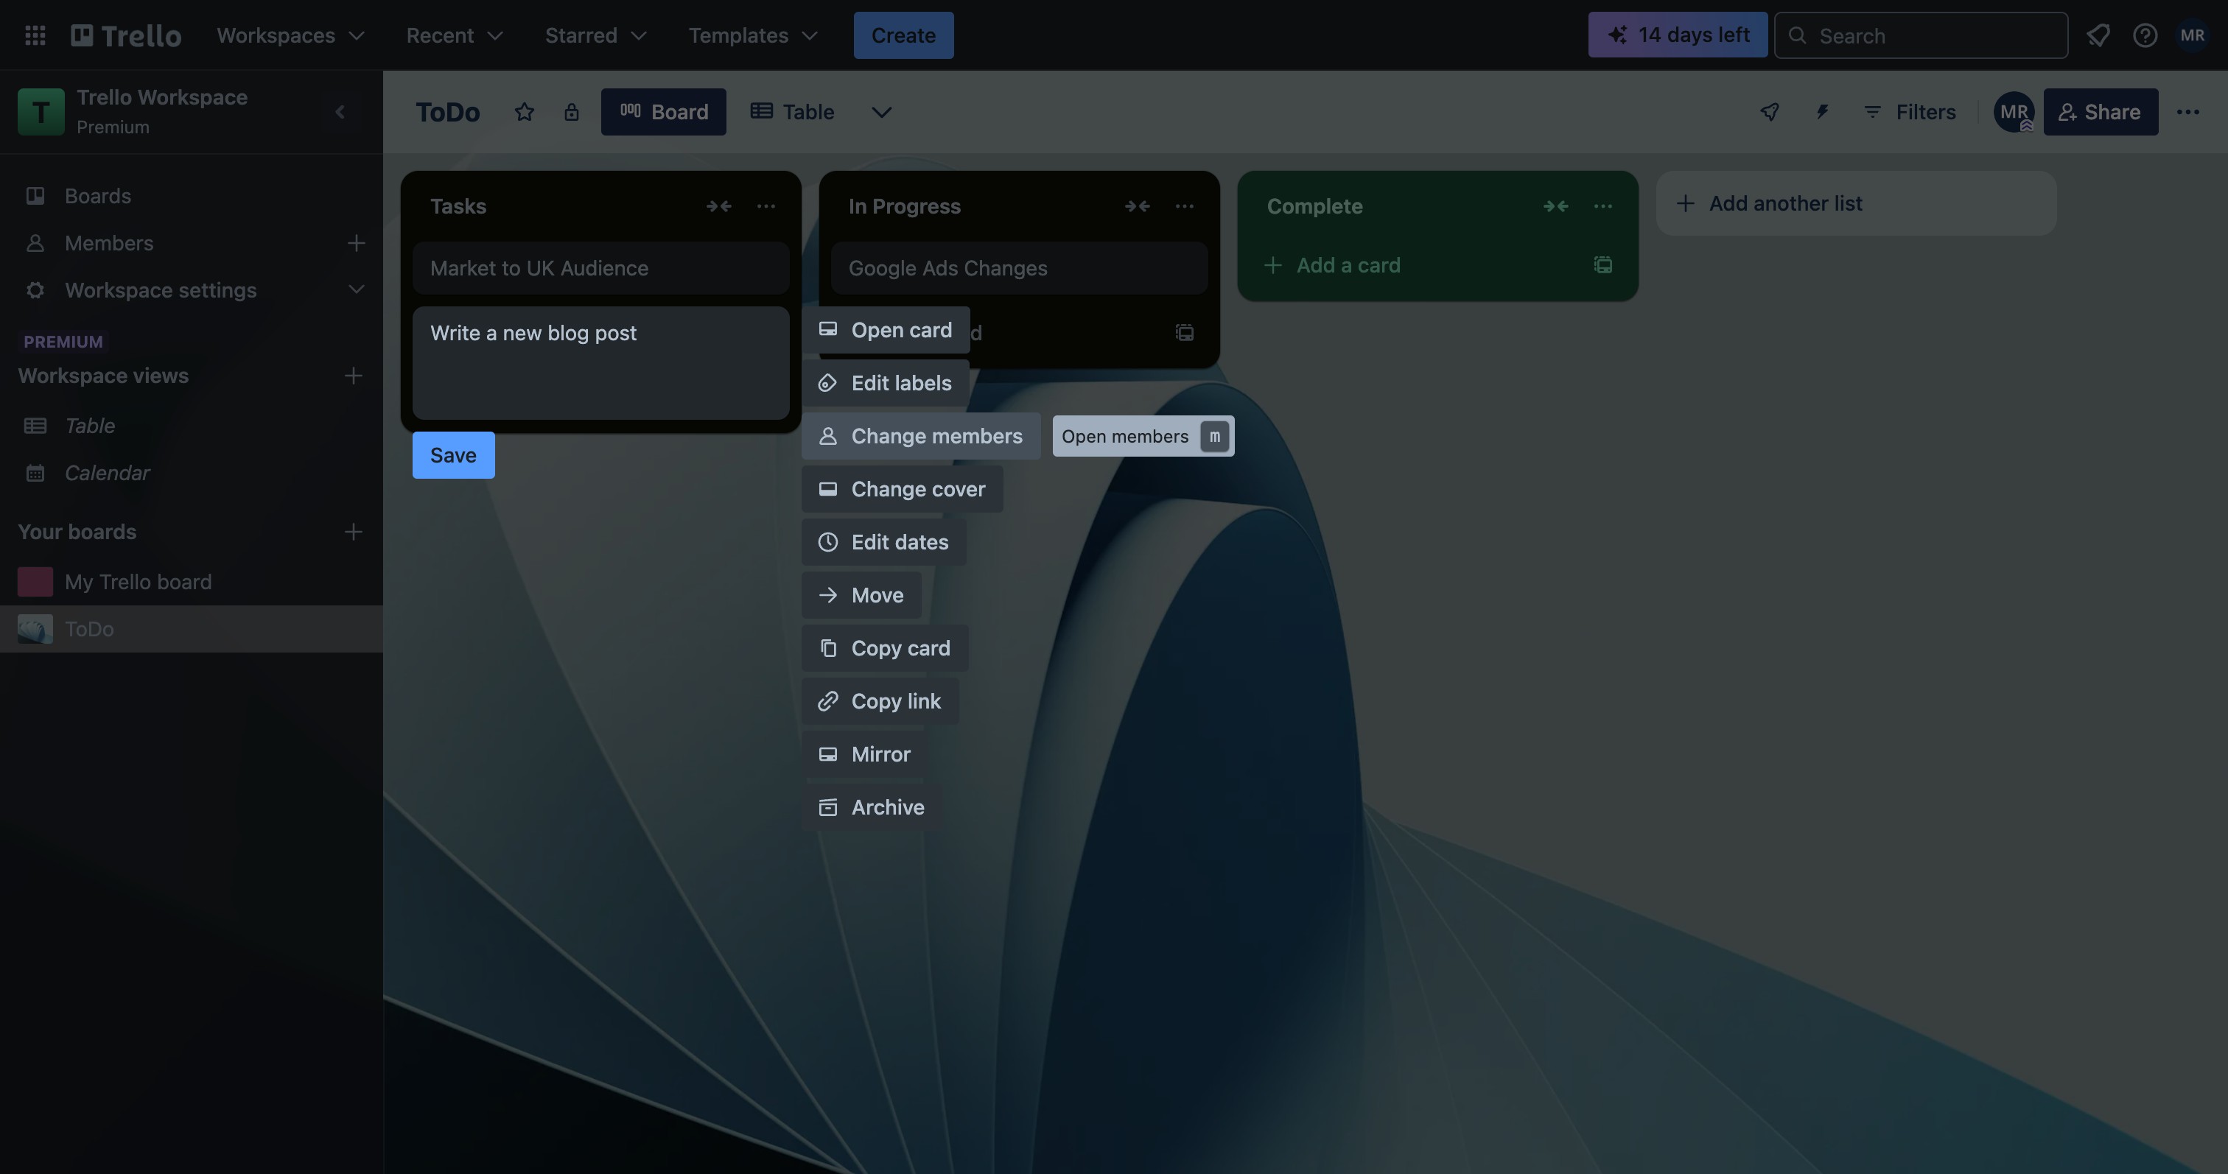
Task: Create card from template in In Progress list
Action: [x=1185, y=332]
